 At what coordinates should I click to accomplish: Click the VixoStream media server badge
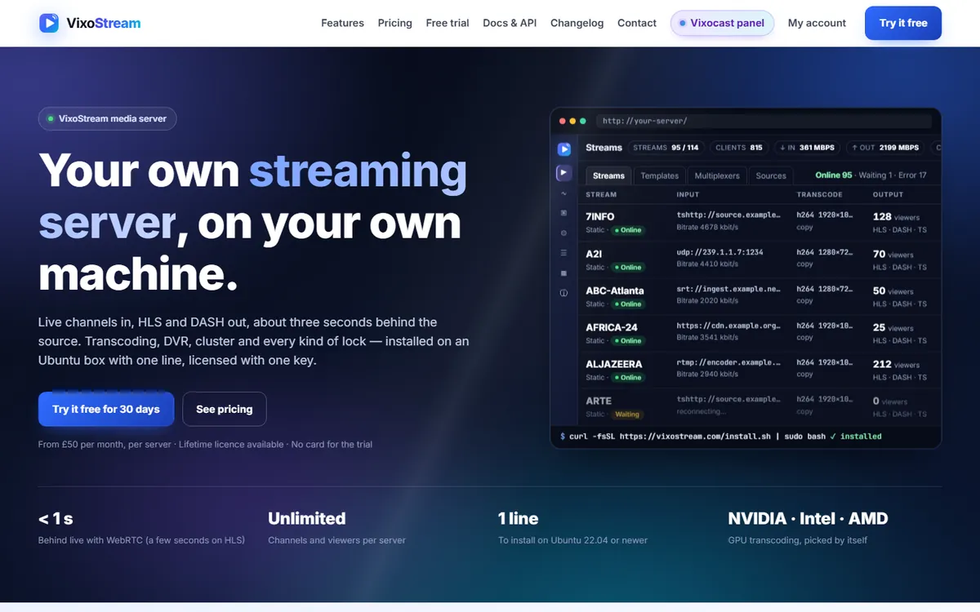coord(107,118)
